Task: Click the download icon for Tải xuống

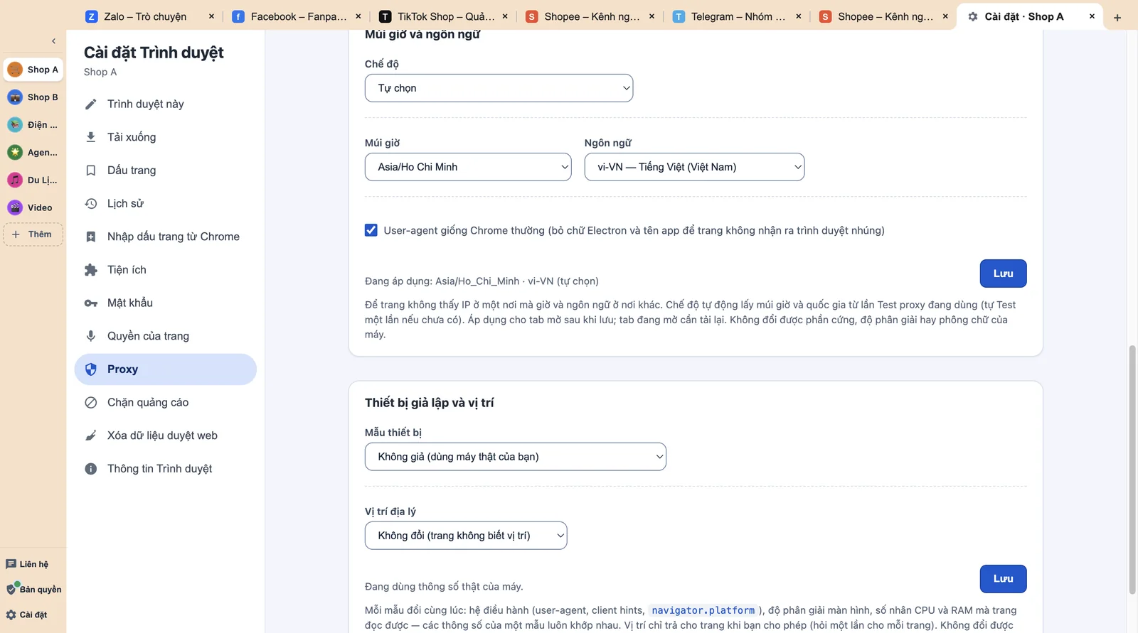Action: click(x=91, y=137)
